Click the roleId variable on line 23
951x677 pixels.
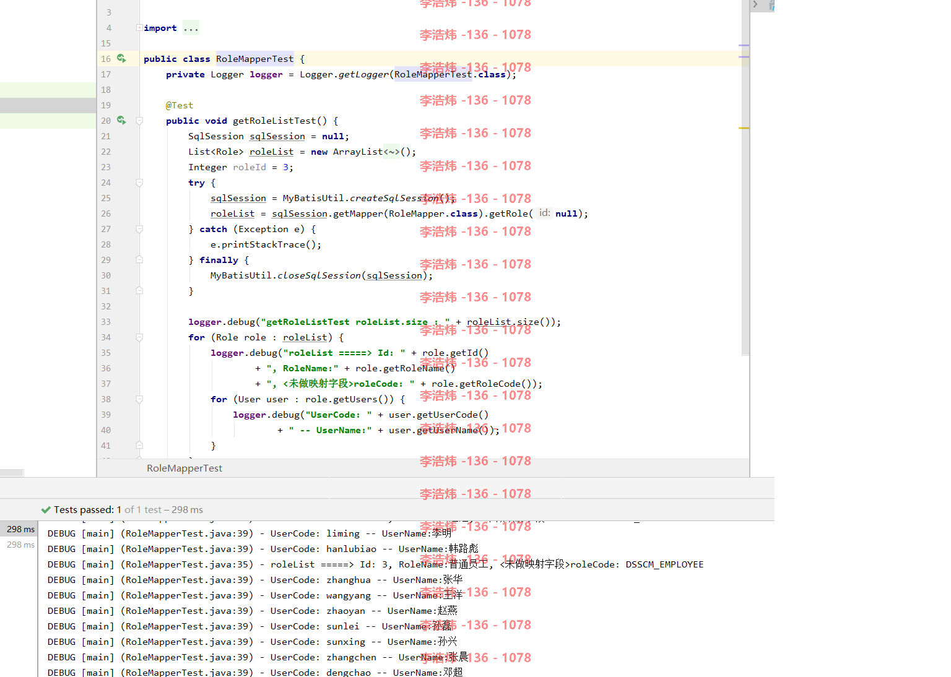[x=250, y=167]
